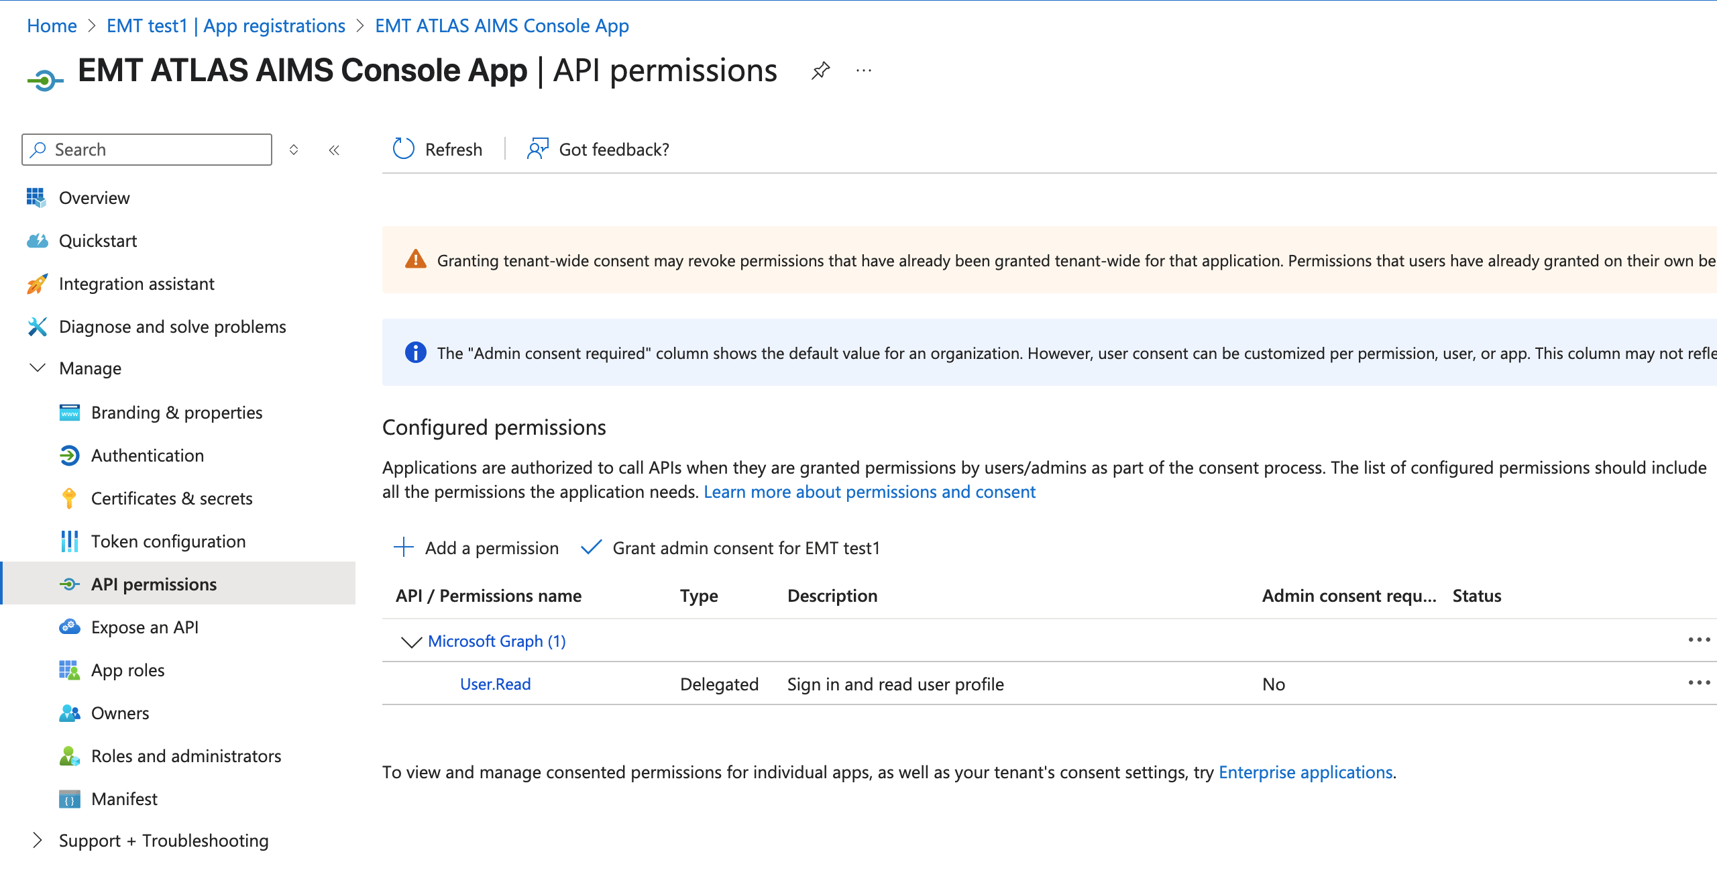Click the Integration assistant rocket icon
This screenshot has height=895, width=1717.
37,284
